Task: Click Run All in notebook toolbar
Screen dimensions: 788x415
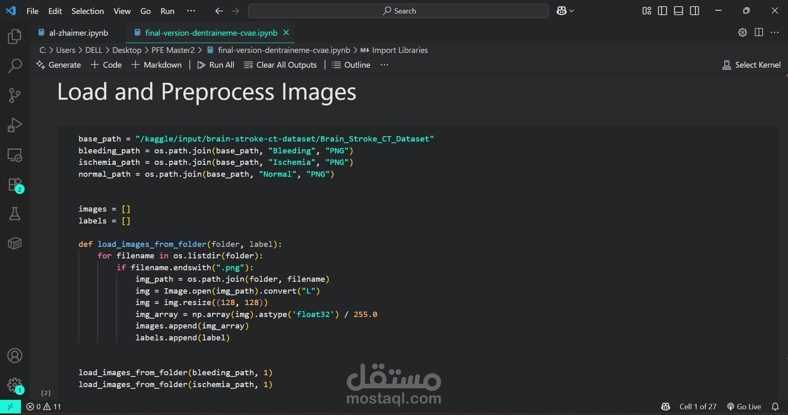Action: pyautogui.click(x=216, y=65)
